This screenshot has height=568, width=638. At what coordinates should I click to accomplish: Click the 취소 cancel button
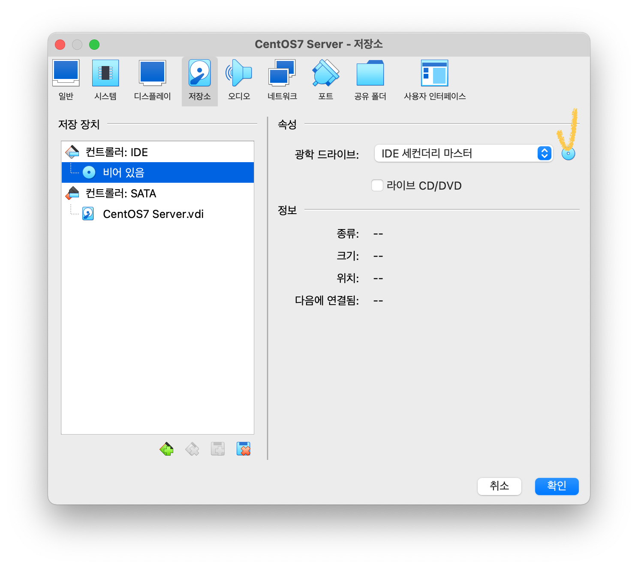[500, 486]
